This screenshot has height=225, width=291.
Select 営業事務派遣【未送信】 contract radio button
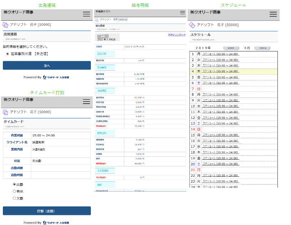click(x=7, y=54)
